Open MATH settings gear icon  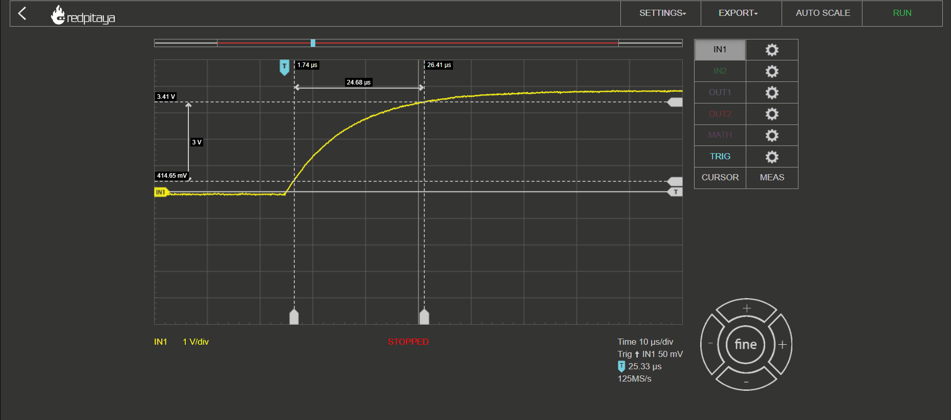pyautogui.click(x=772, y=135)
